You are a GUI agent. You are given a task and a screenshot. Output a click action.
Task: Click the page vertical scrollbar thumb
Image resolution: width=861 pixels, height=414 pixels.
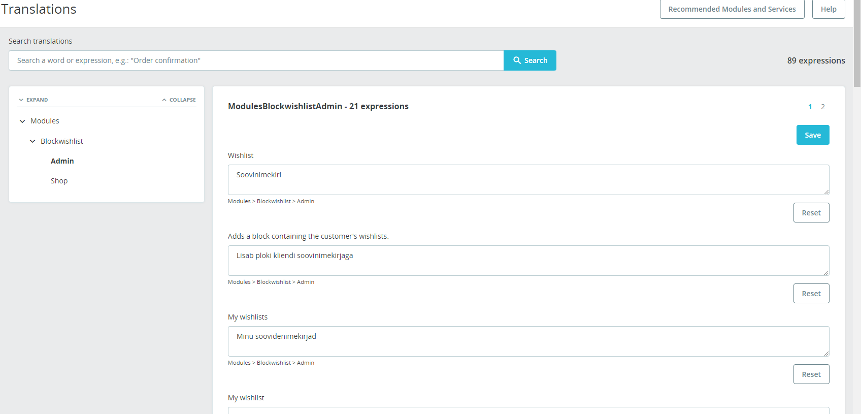tap(857, 43)
